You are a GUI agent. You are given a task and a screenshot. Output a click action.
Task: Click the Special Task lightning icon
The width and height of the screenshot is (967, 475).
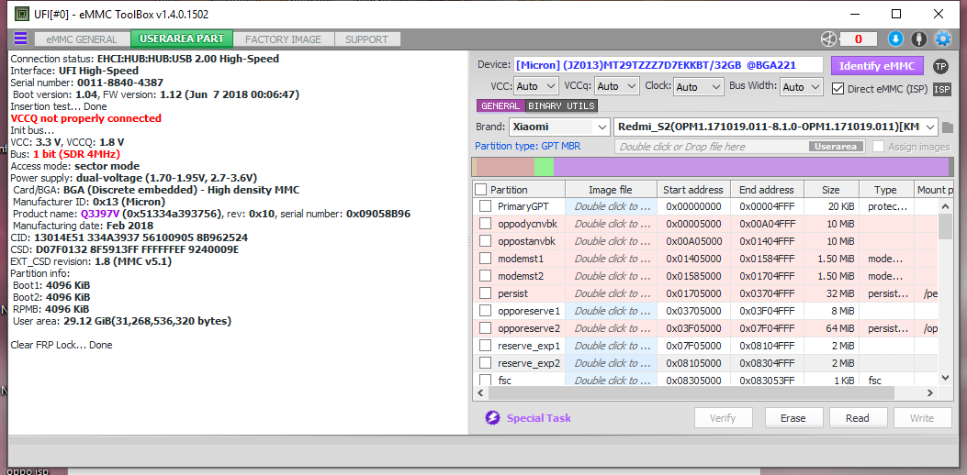(492, 418)
